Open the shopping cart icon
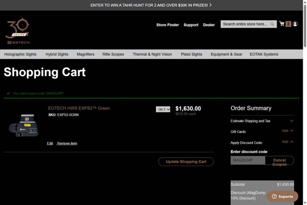The height and width of the screenshot is (205, 307). (x=282, y=23)
